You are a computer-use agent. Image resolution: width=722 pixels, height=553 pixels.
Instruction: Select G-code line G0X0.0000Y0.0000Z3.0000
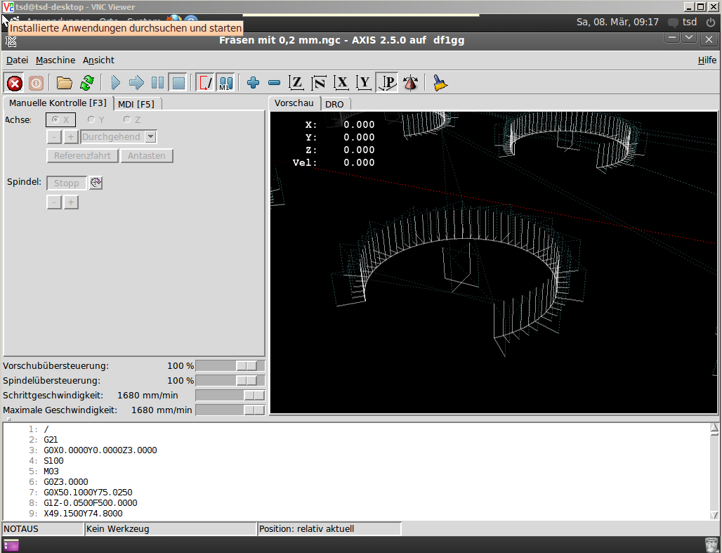coord(100,450)
